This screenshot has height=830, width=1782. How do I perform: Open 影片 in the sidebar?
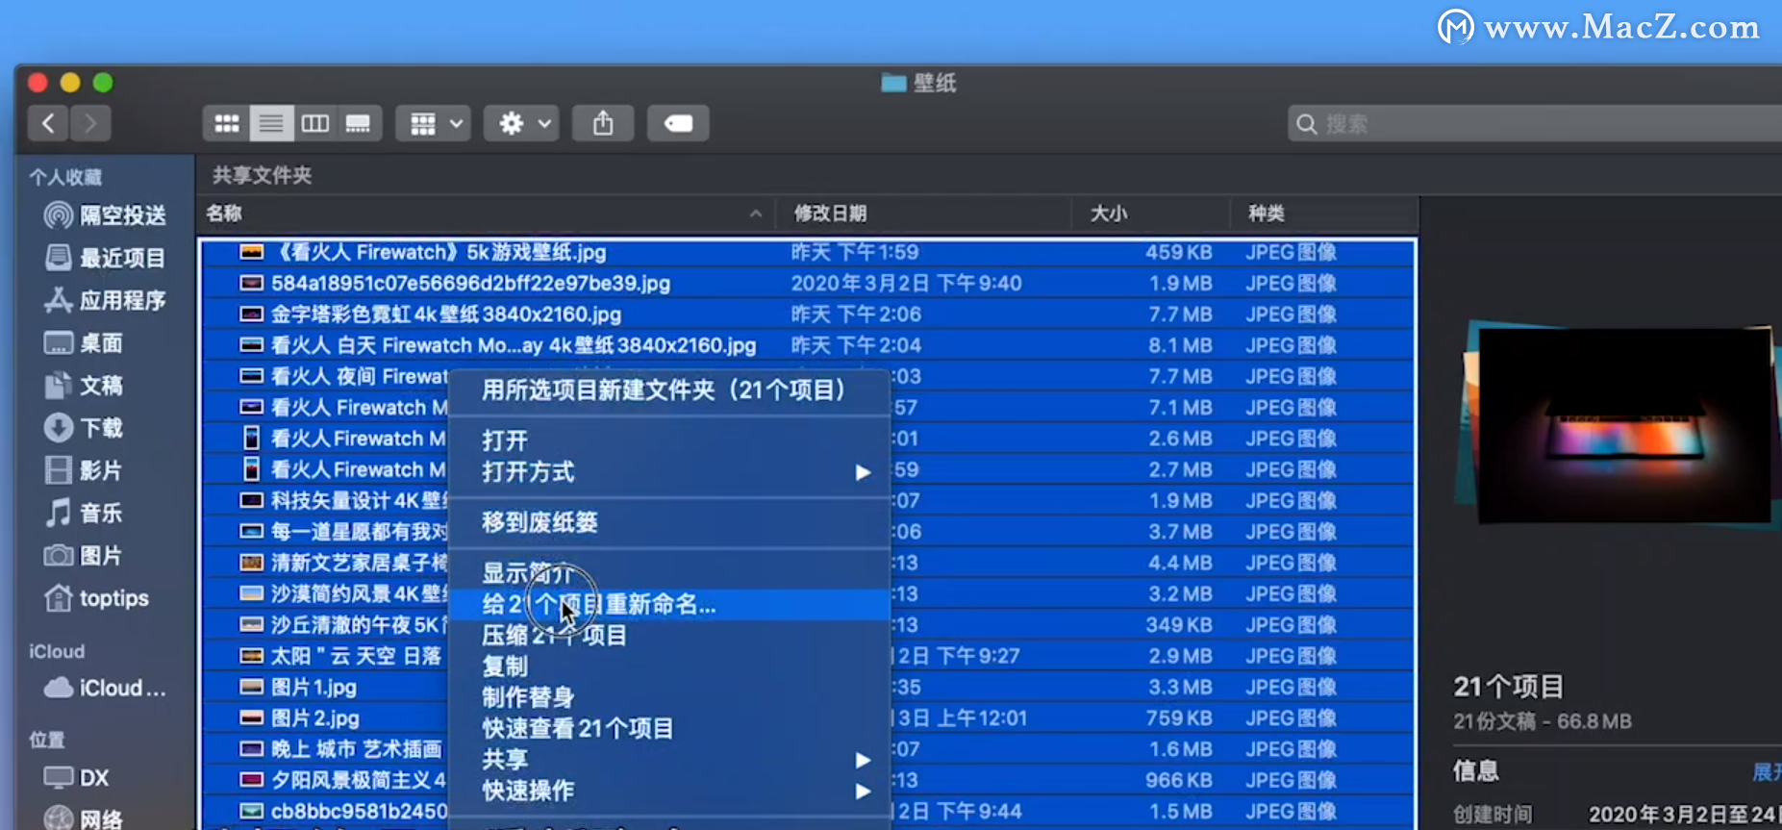(84, 470)
